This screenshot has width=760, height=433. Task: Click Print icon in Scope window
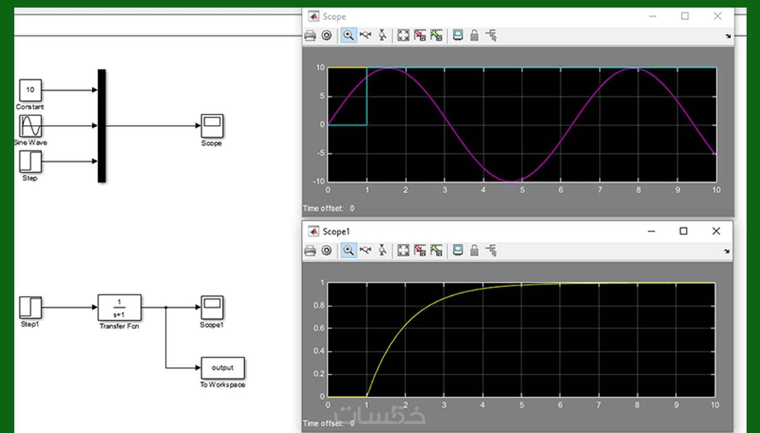point(310,35)
